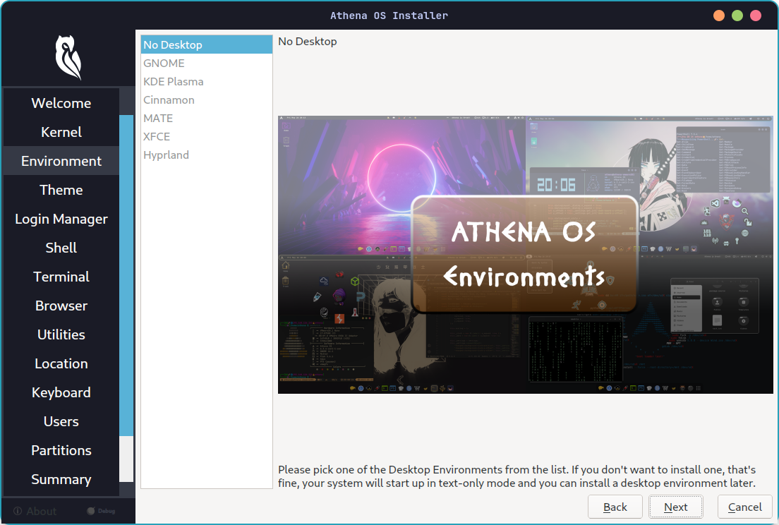Choose KDE Plasma desktop environment
This screenshot has width=779, height=525.
[x=173, y=81]
